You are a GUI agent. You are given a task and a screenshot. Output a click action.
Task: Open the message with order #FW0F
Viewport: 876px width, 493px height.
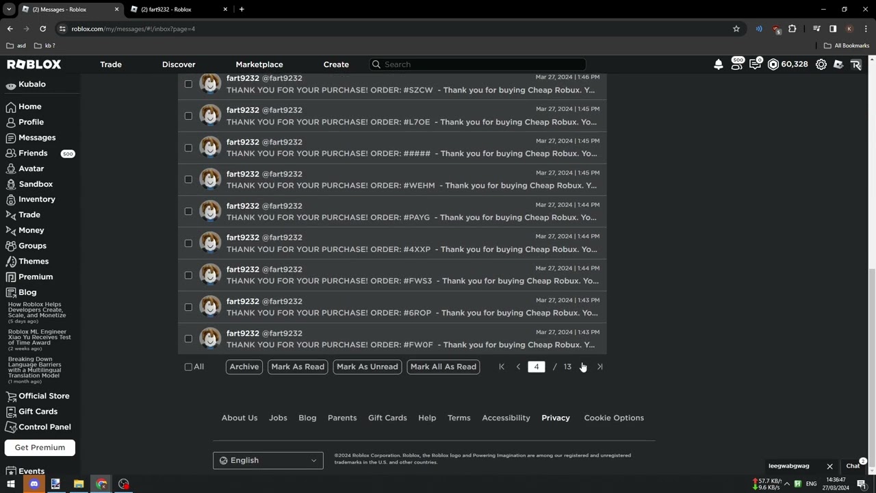(x=392, y=339)
